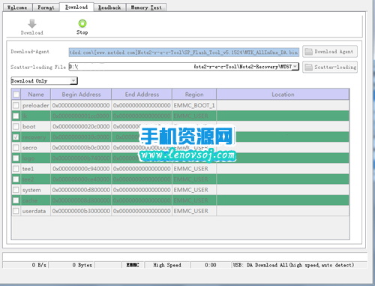Screen dimensions: 375x286
Task: Click begin address 0x000000000b0c0000
Action: click(81, 148)
